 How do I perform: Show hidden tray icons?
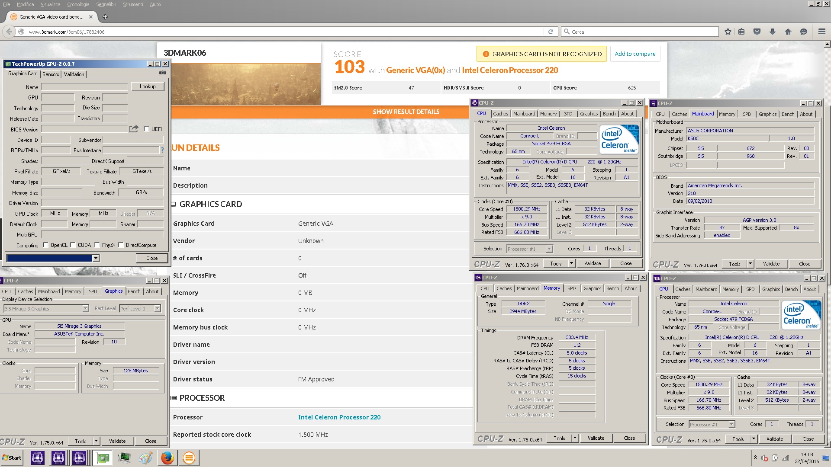(755, 457)
